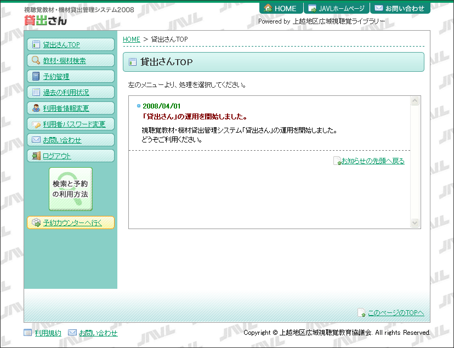The height and width of the screenshot is (348, 454).
Task: Click the magnifier icon for 教材・機材検索
Action: pyautogui.click(x=36, y=61)
